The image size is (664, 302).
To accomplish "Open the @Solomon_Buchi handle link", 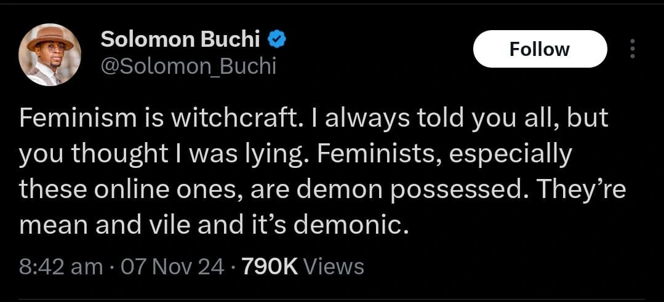I will click(188, 66).
